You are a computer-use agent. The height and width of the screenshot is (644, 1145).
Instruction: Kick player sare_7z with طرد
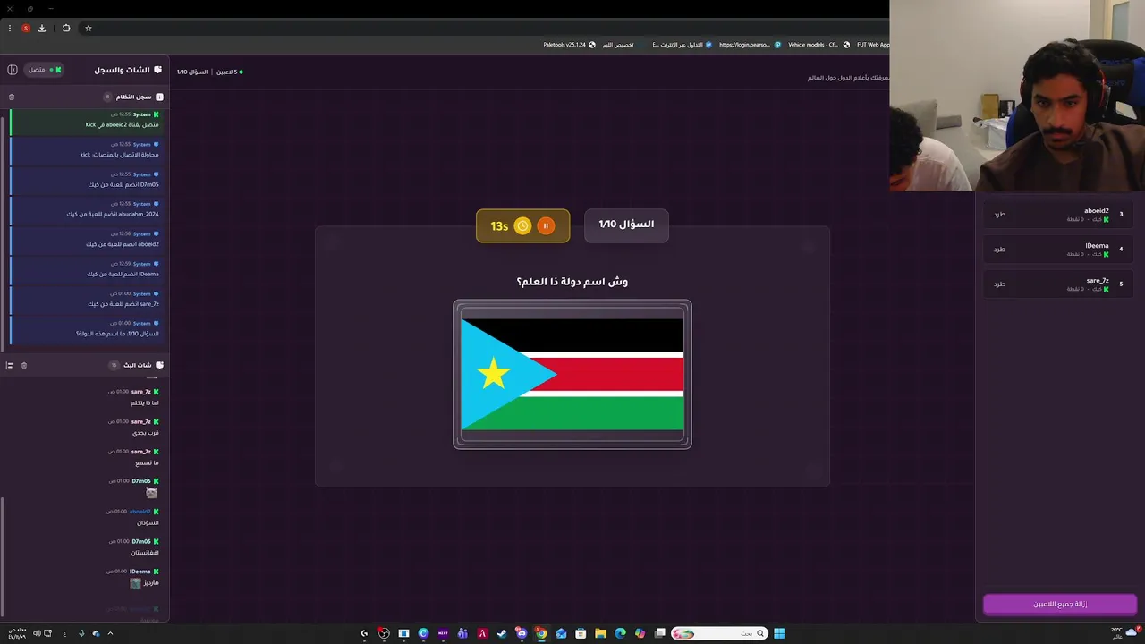1000,284
